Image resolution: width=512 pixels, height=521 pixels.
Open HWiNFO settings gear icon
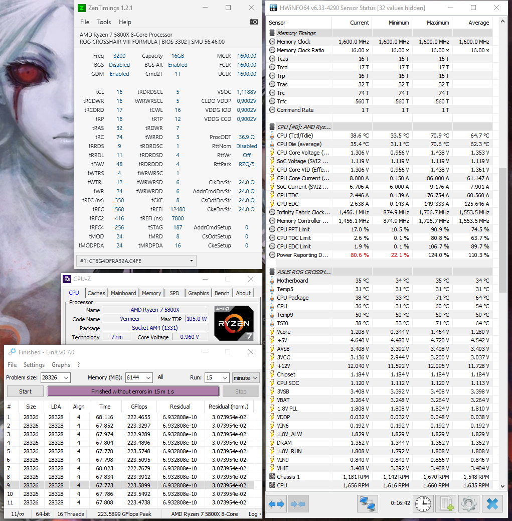pos(469,504)
